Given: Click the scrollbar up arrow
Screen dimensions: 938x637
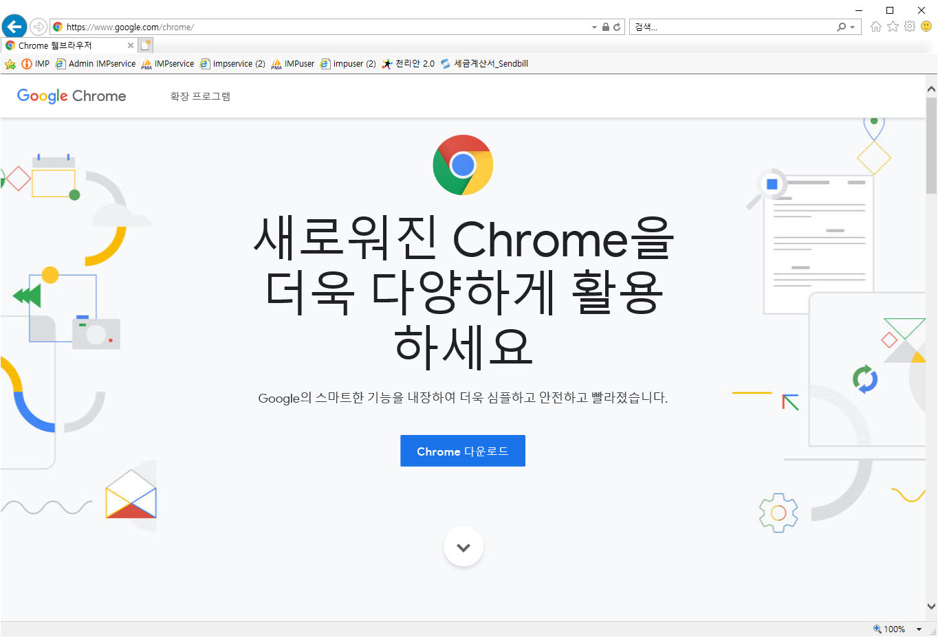Looking at the screenshot, I should pos(931,89).
